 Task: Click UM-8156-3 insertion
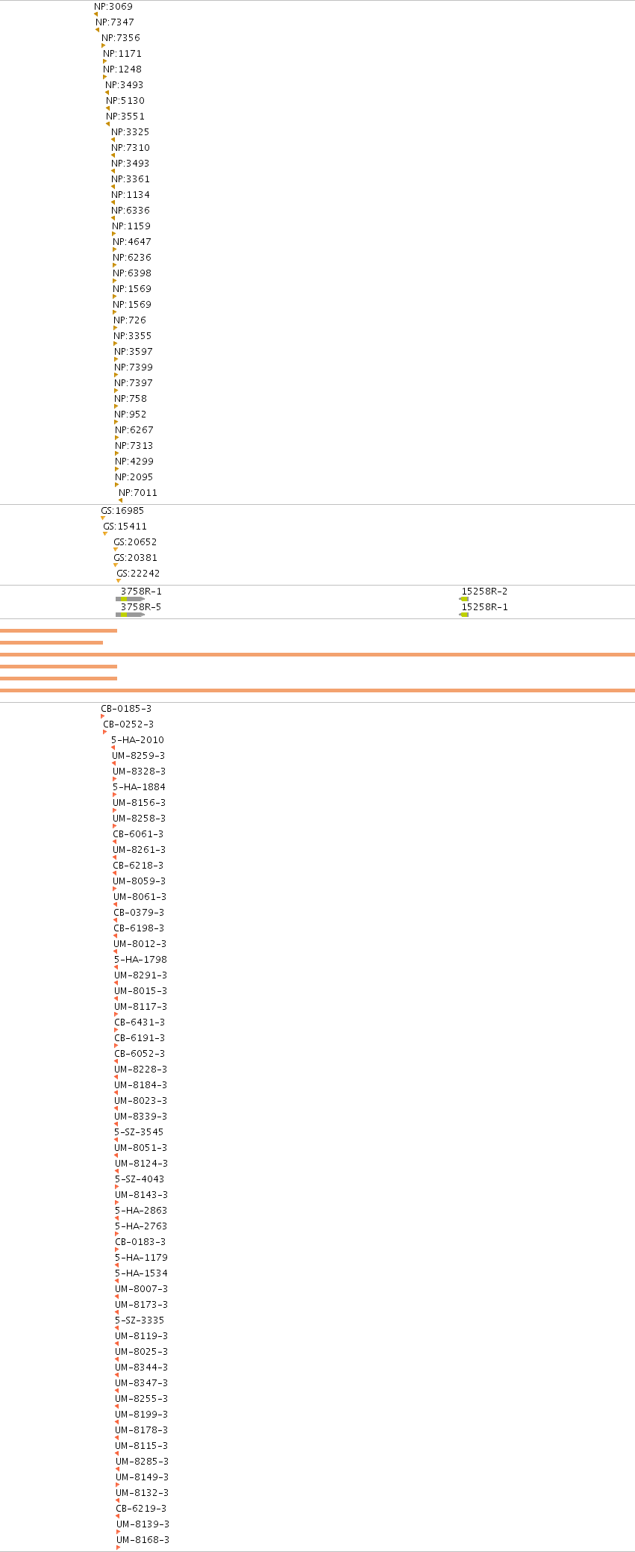140,803
